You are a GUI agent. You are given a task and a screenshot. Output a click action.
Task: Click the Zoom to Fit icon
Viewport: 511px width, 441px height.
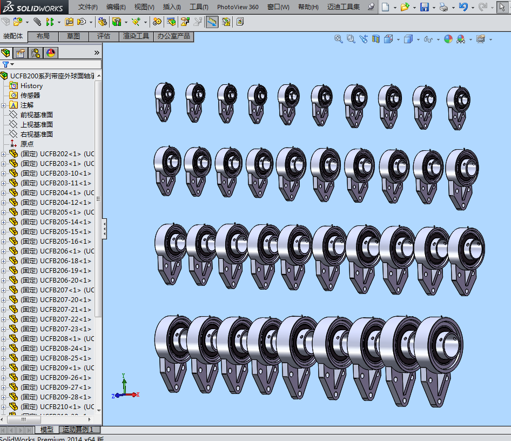click(x=338, y=39)
